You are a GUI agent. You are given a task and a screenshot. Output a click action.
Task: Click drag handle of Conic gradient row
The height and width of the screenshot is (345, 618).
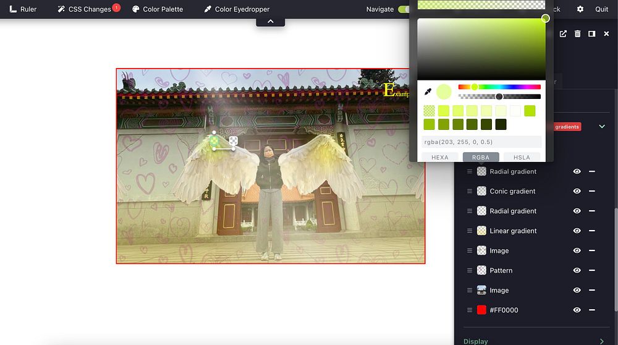click(470, 191)
